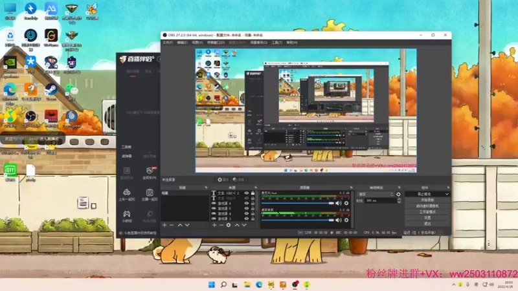
Task: Enable 工作室模式 in controls
Action: (x=427, y=212)
